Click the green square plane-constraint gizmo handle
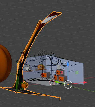 [77, 73]
